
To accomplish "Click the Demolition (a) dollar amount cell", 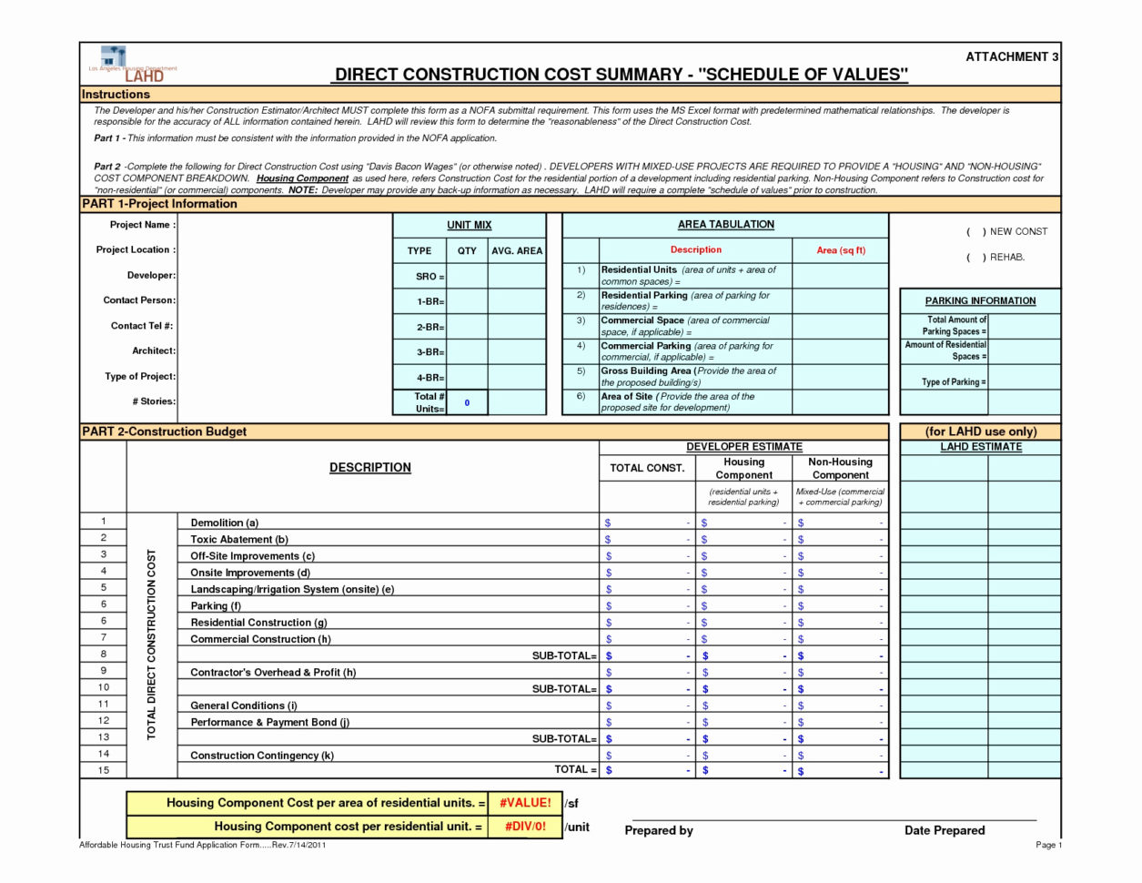I will tap(646, 522).
